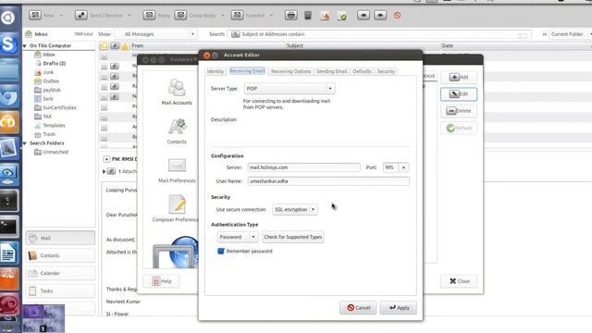Image resolution: width=592 pixels, height=333 pixels.
Task: Switch to Contacts view in sidebar
Action: coord(60,255)
